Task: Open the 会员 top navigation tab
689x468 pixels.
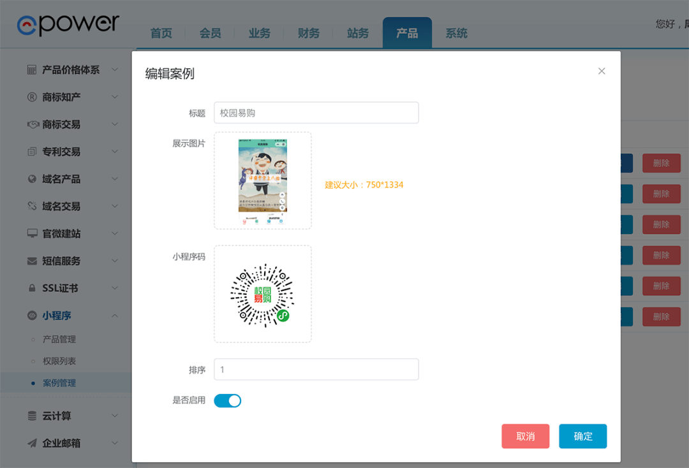Action: point(211,33)
